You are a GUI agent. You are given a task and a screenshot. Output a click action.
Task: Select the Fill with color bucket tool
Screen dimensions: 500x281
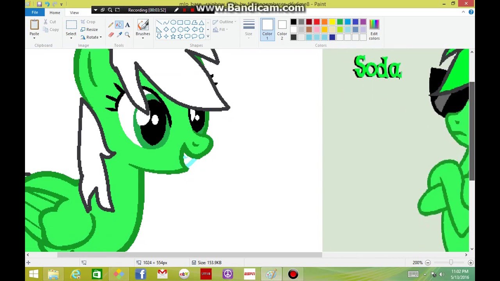tap(119, 25)
